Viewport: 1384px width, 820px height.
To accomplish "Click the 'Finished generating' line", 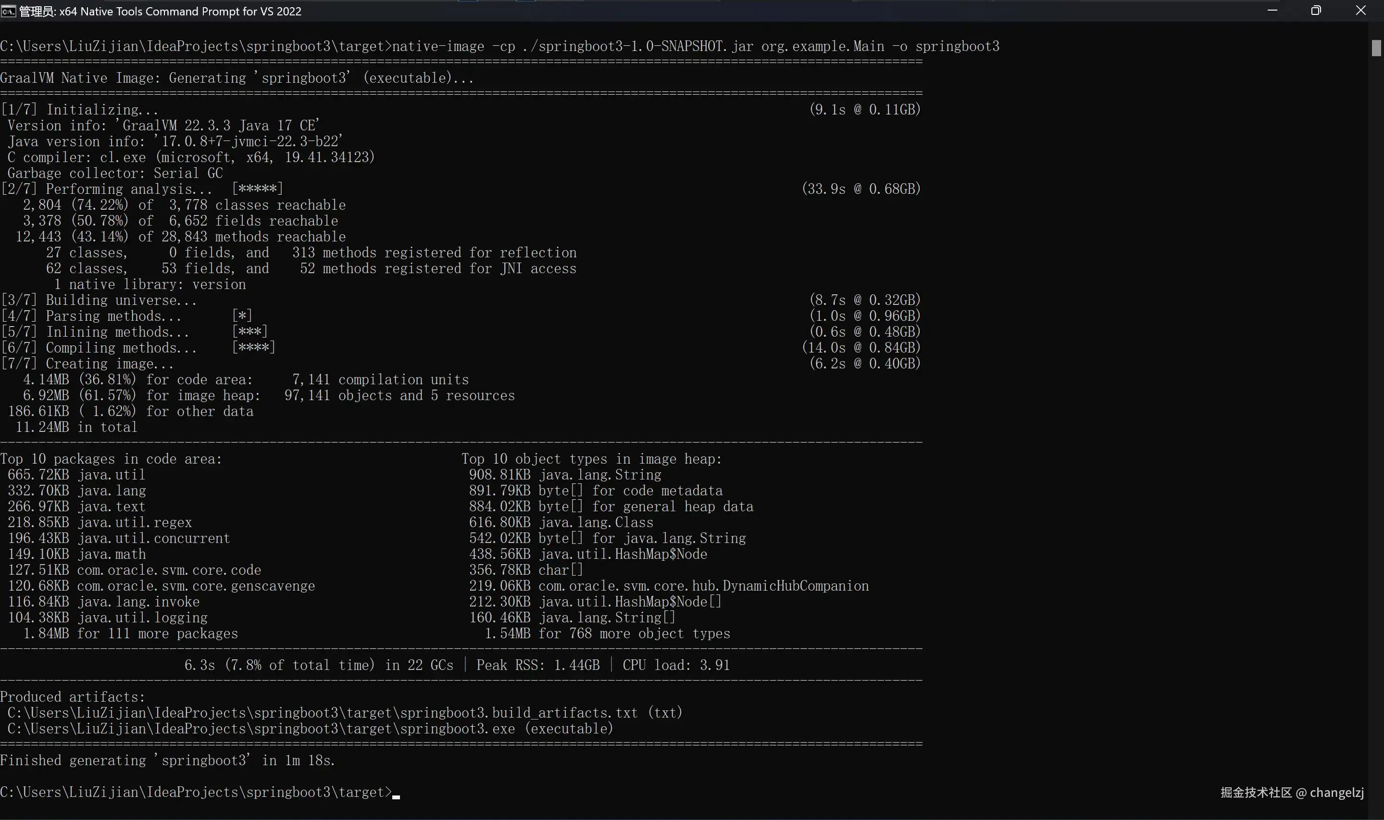I will [167, 761].
